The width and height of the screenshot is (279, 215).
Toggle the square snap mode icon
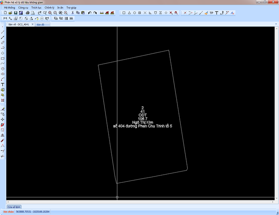(x=124, y=13)
